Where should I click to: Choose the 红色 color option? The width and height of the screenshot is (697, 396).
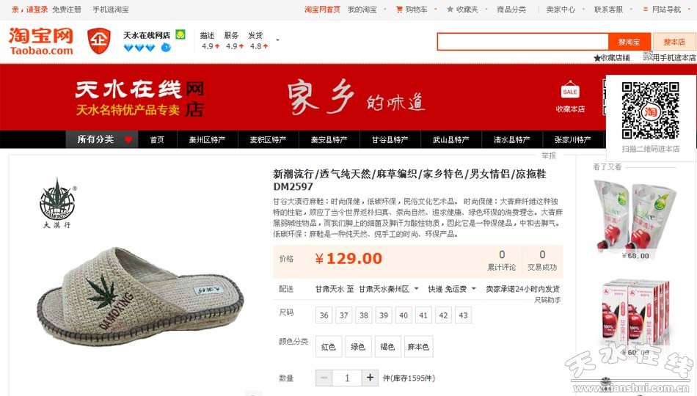[329, 347]
